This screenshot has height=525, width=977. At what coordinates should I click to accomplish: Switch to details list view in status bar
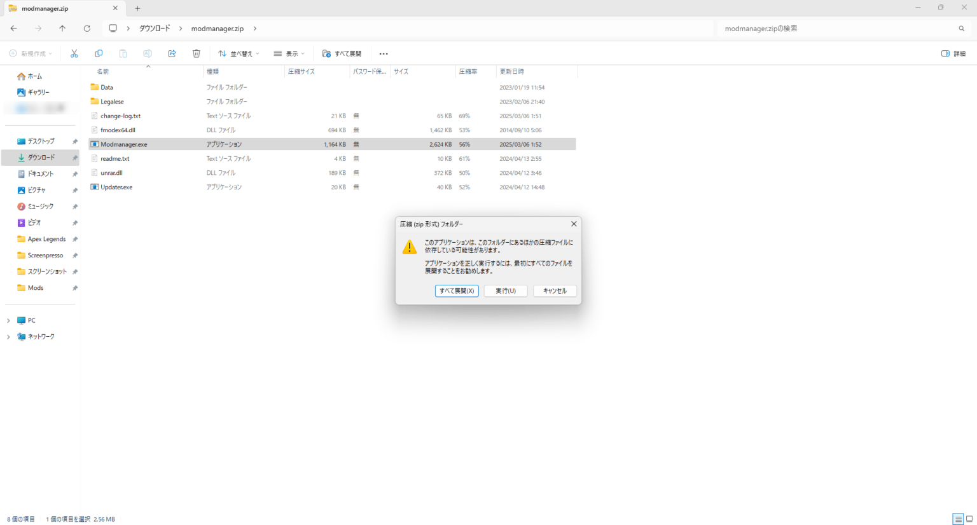coord(958,519)
